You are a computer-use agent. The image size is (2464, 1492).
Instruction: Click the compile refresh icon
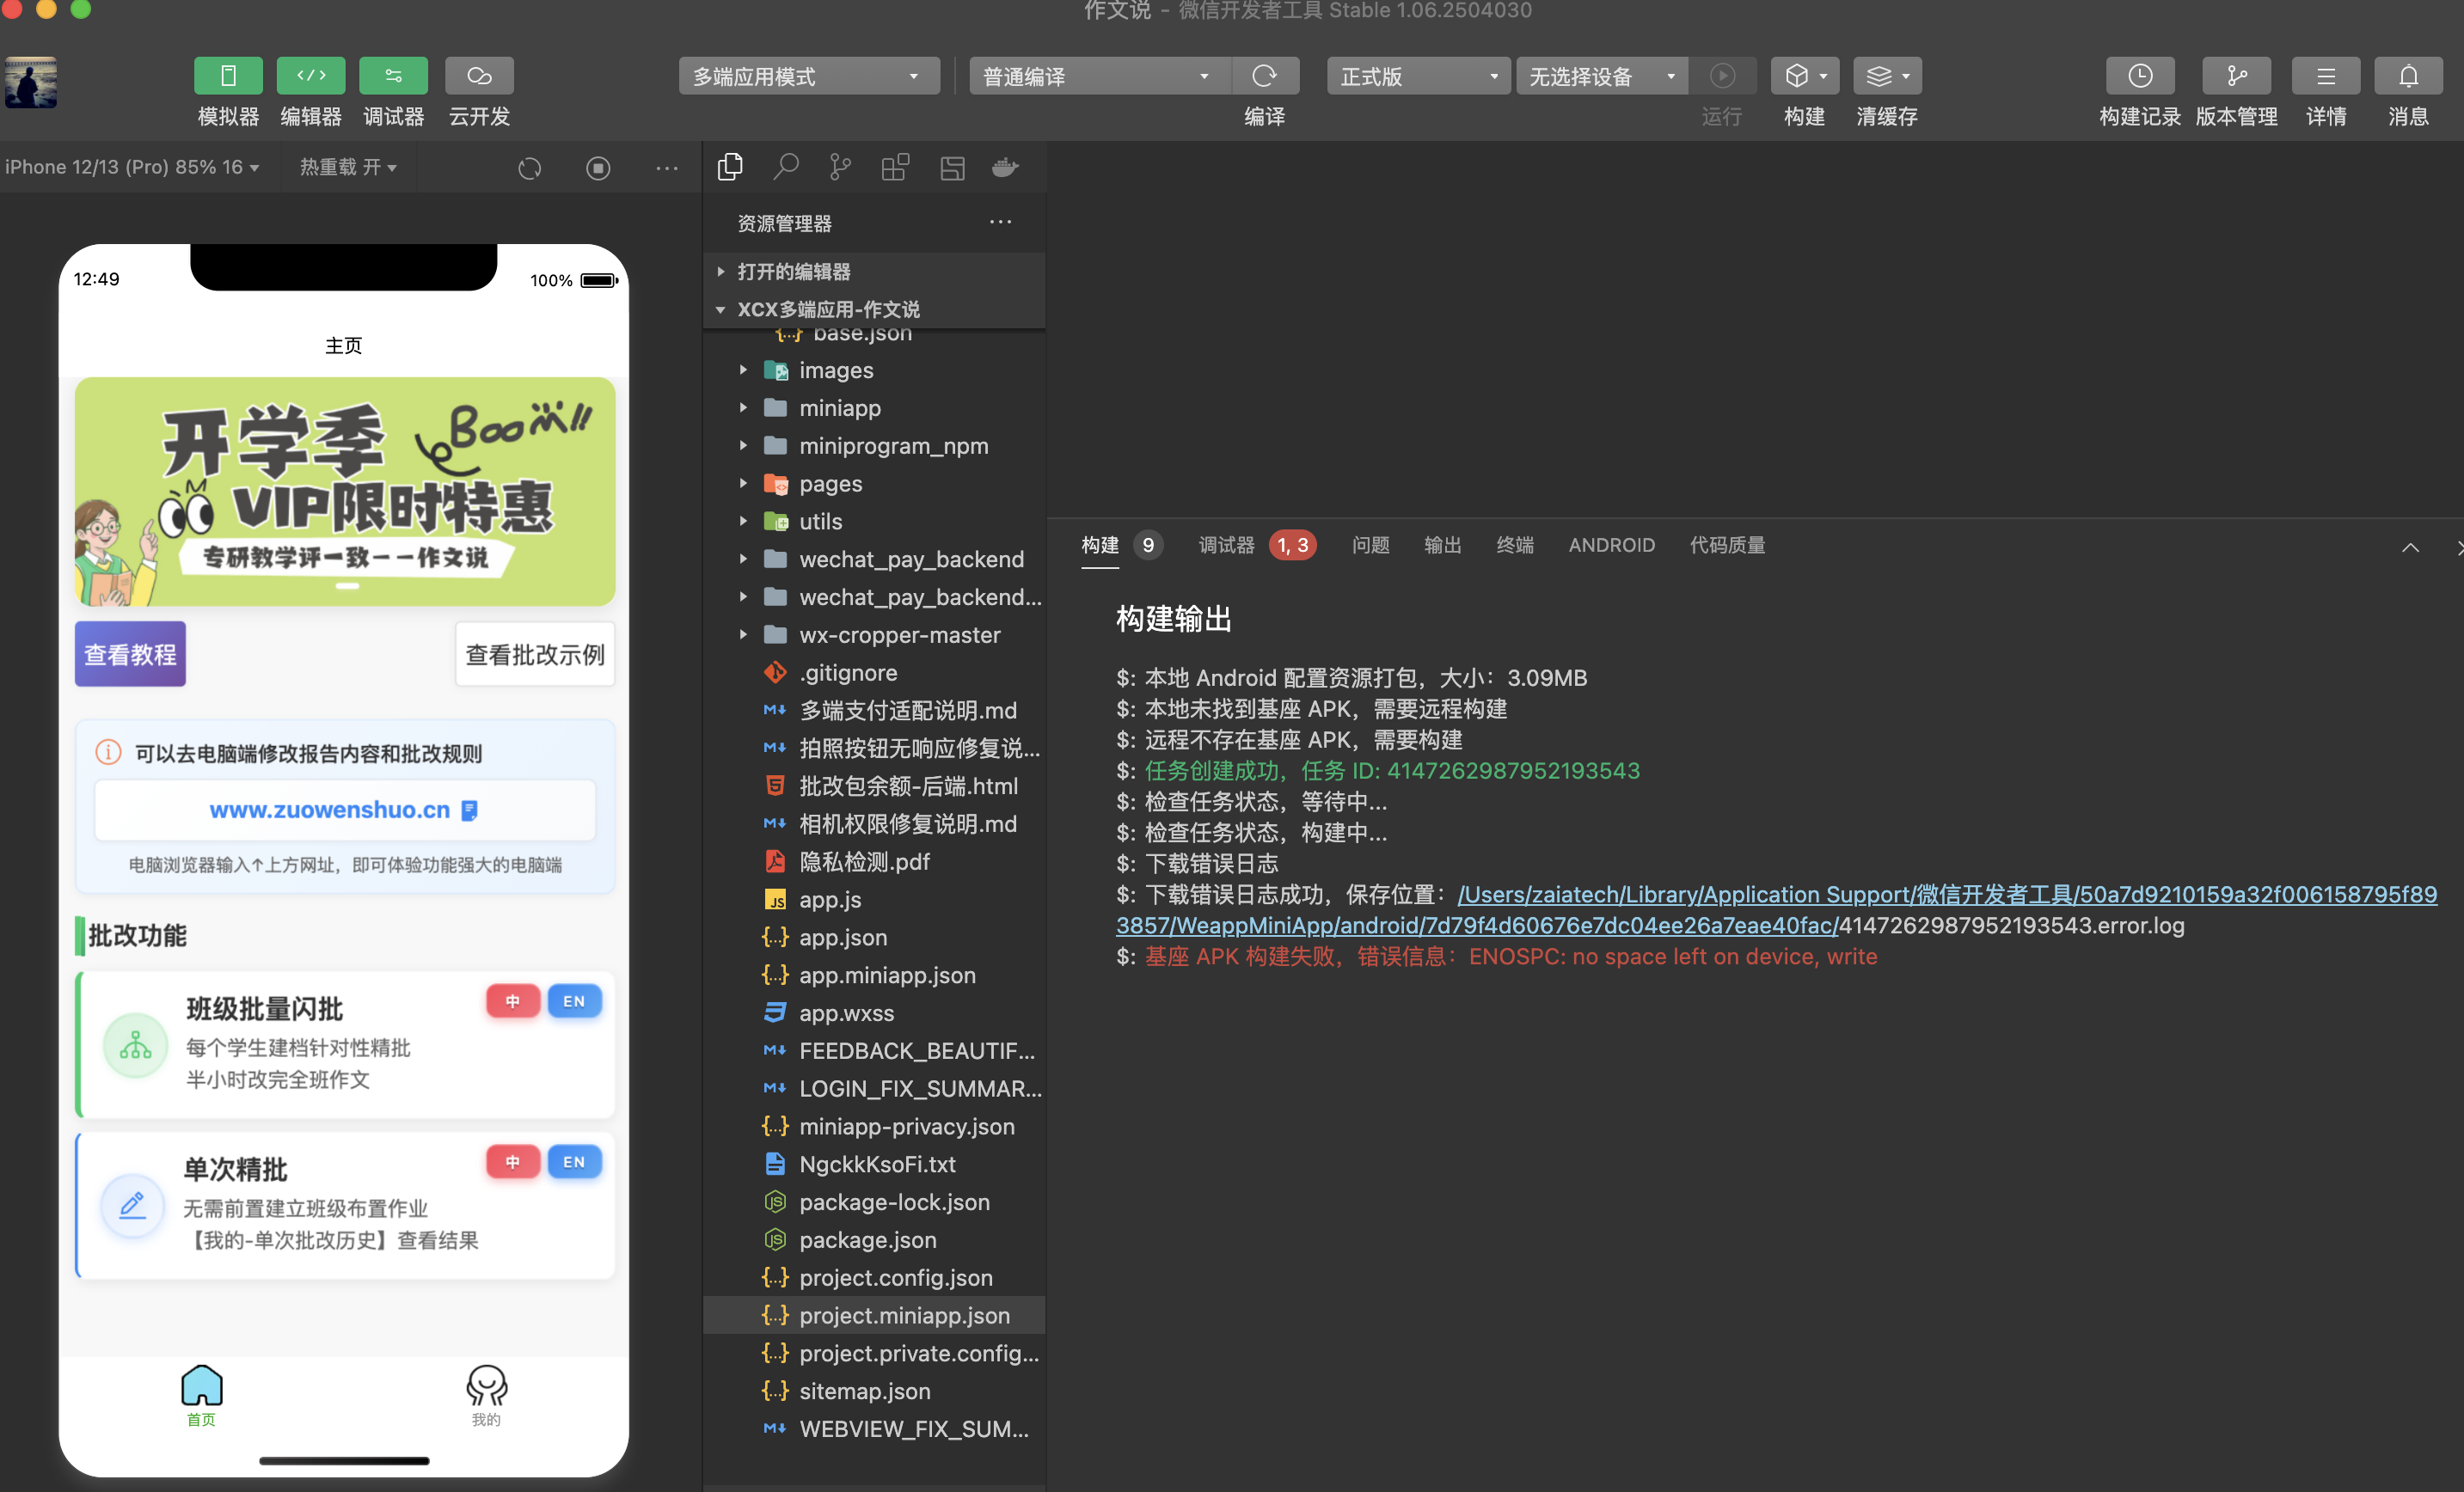[x=1264, y=76]
